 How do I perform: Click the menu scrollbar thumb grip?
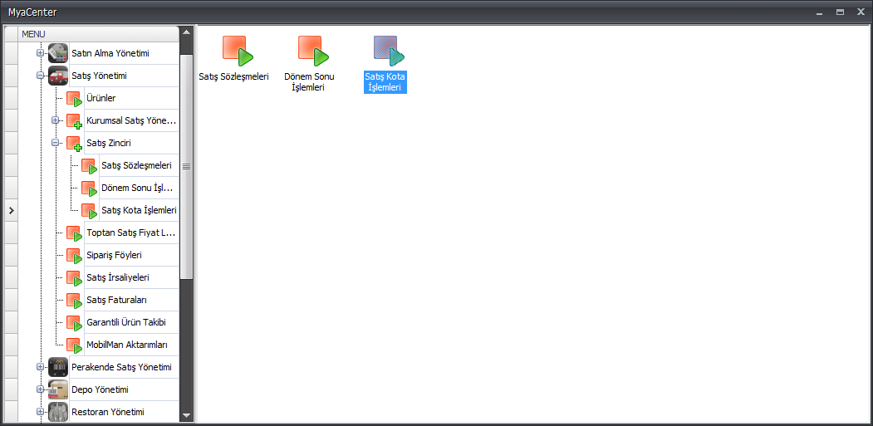[187, 166]
